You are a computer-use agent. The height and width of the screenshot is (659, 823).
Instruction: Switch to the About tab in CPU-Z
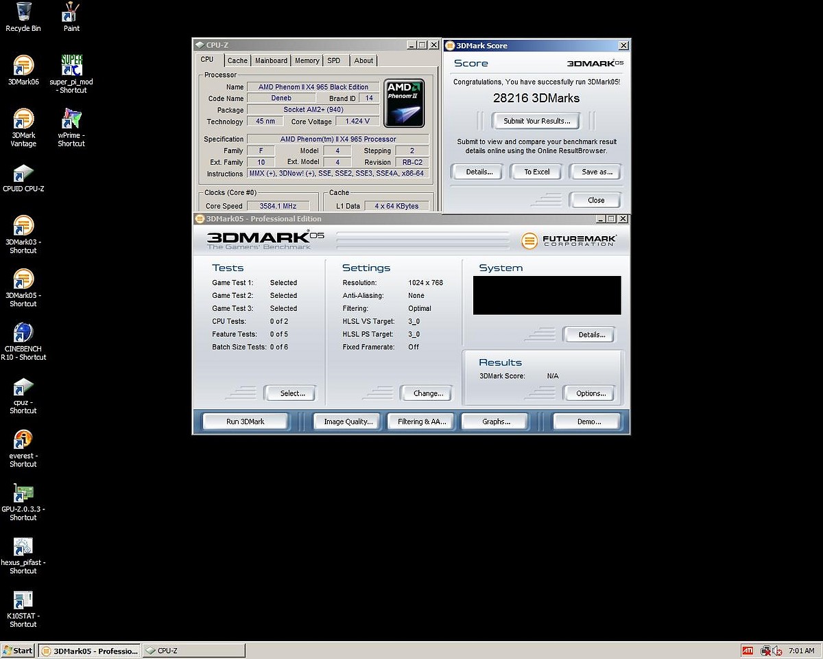363,60
